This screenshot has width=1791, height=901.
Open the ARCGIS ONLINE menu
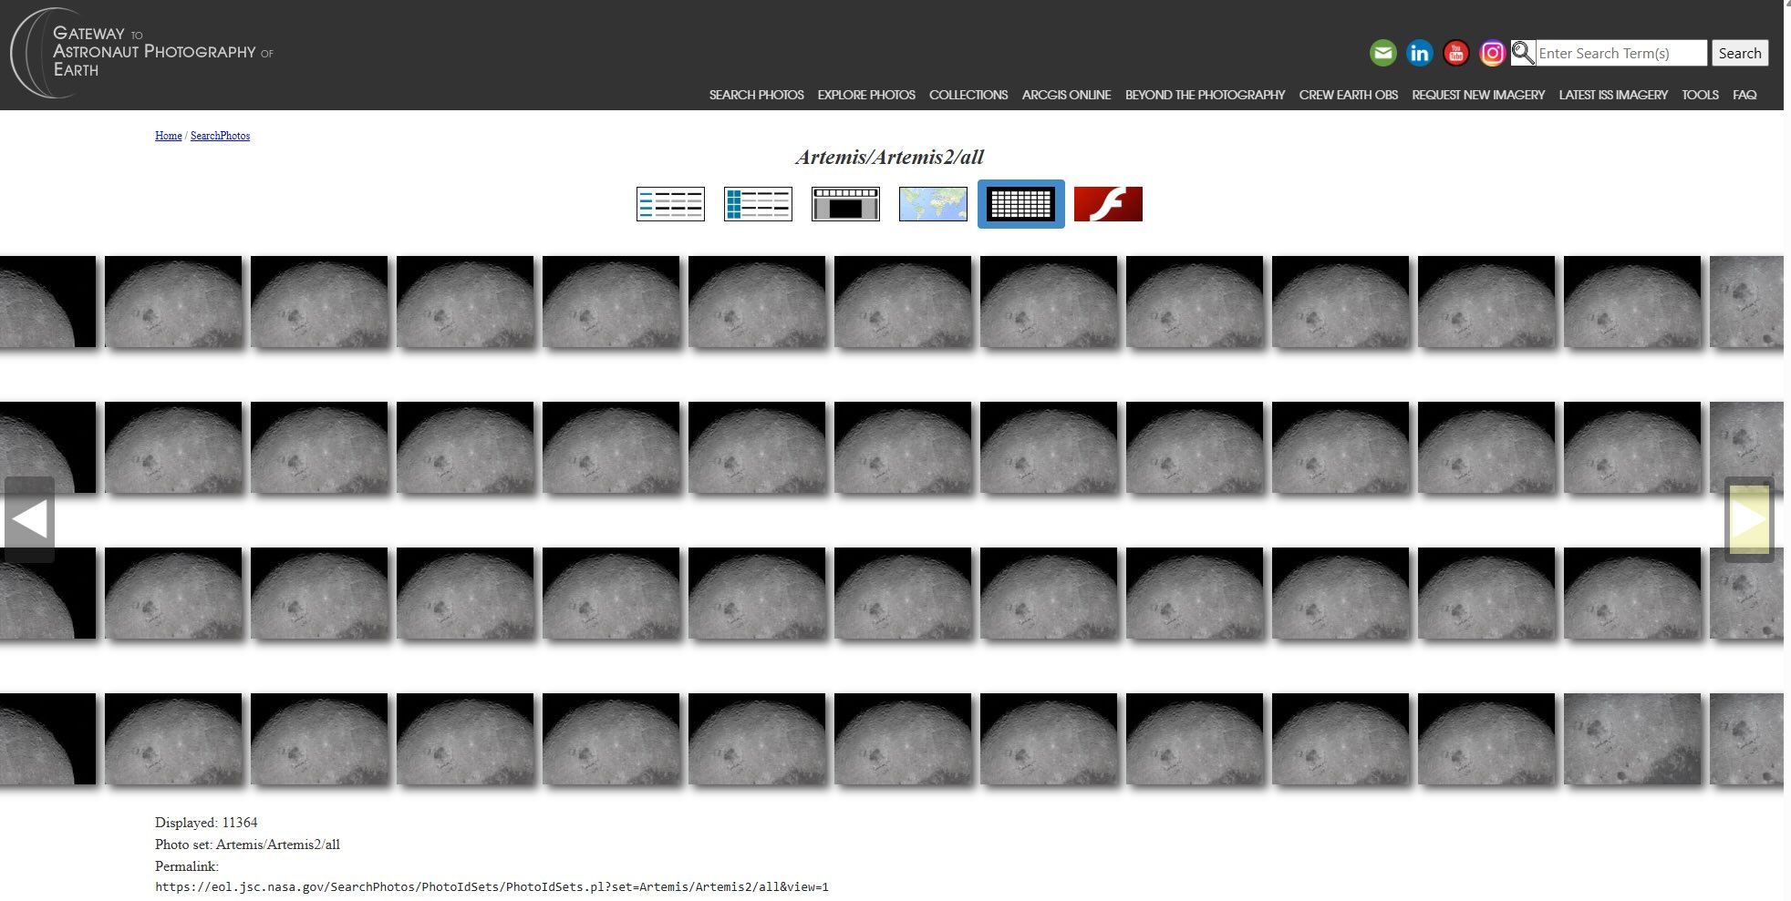(1066, 95)
